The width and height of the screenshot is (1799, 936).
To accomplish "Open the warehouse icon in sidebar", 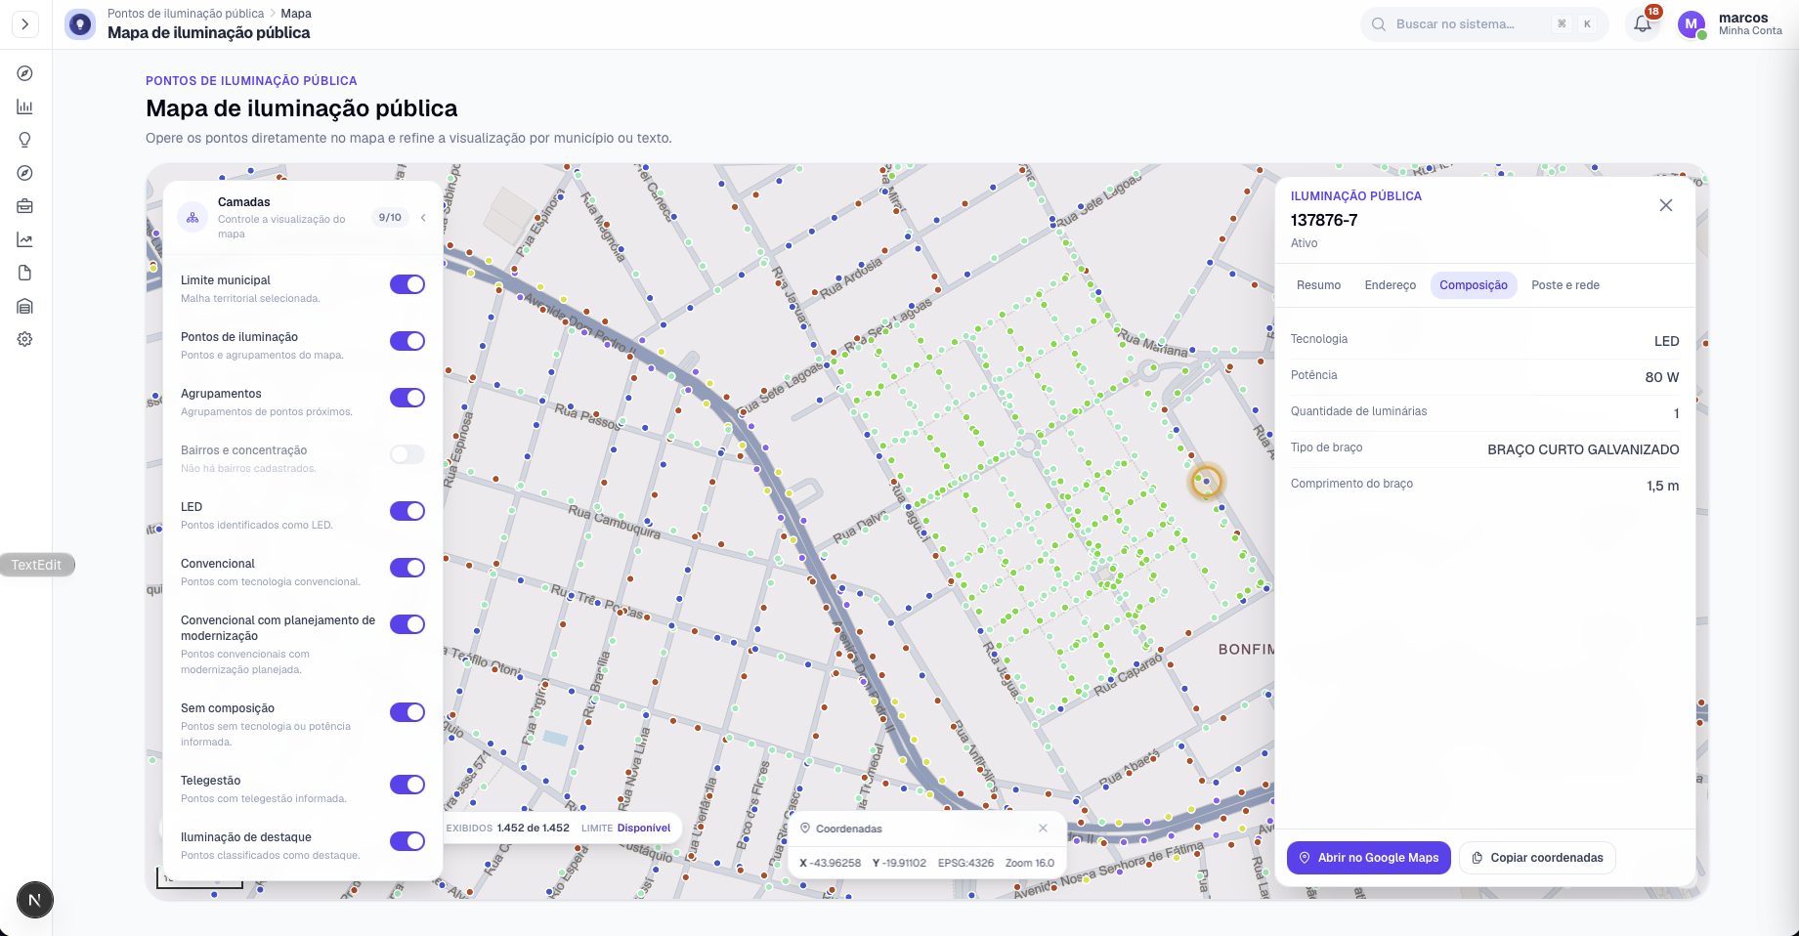I will click(x=25, y=306).
